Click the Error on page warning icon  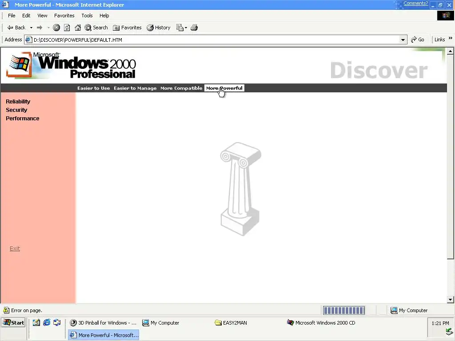(6, 310)
